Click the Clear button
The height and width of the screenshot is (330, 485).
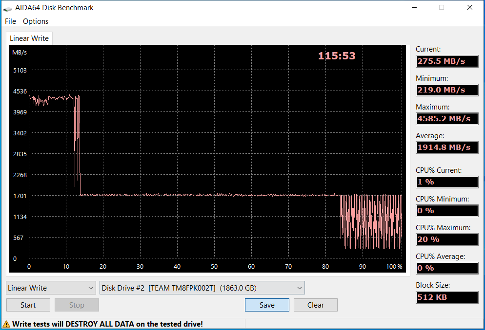[x=316, y=305]
